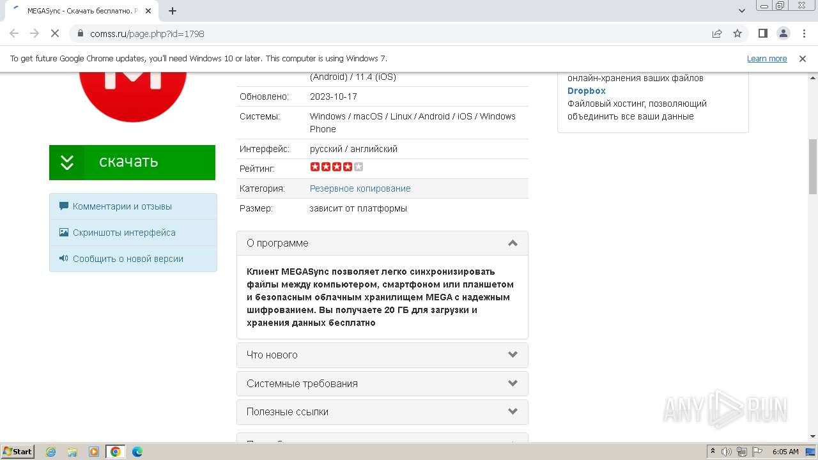Stop loading the page
Screen dimensions: 818x460
pos(56,33)
